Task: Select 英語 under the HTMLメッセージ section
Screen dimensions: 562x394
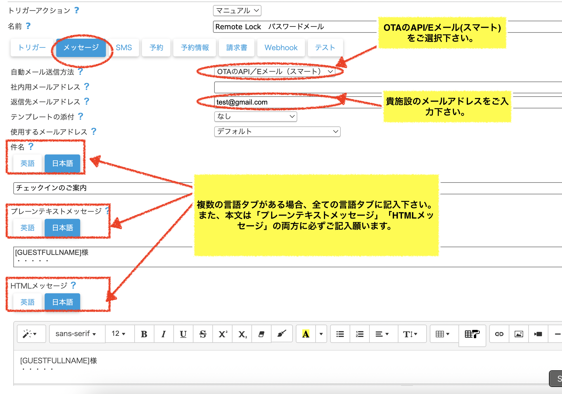Action: click(x=28, y=302)
